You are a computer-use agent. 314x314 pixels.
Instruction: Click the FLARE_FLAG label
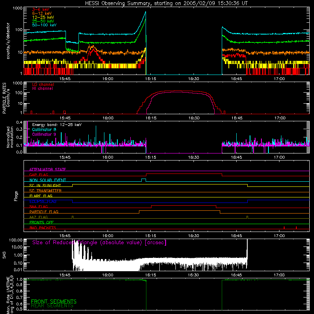point(41,196)
